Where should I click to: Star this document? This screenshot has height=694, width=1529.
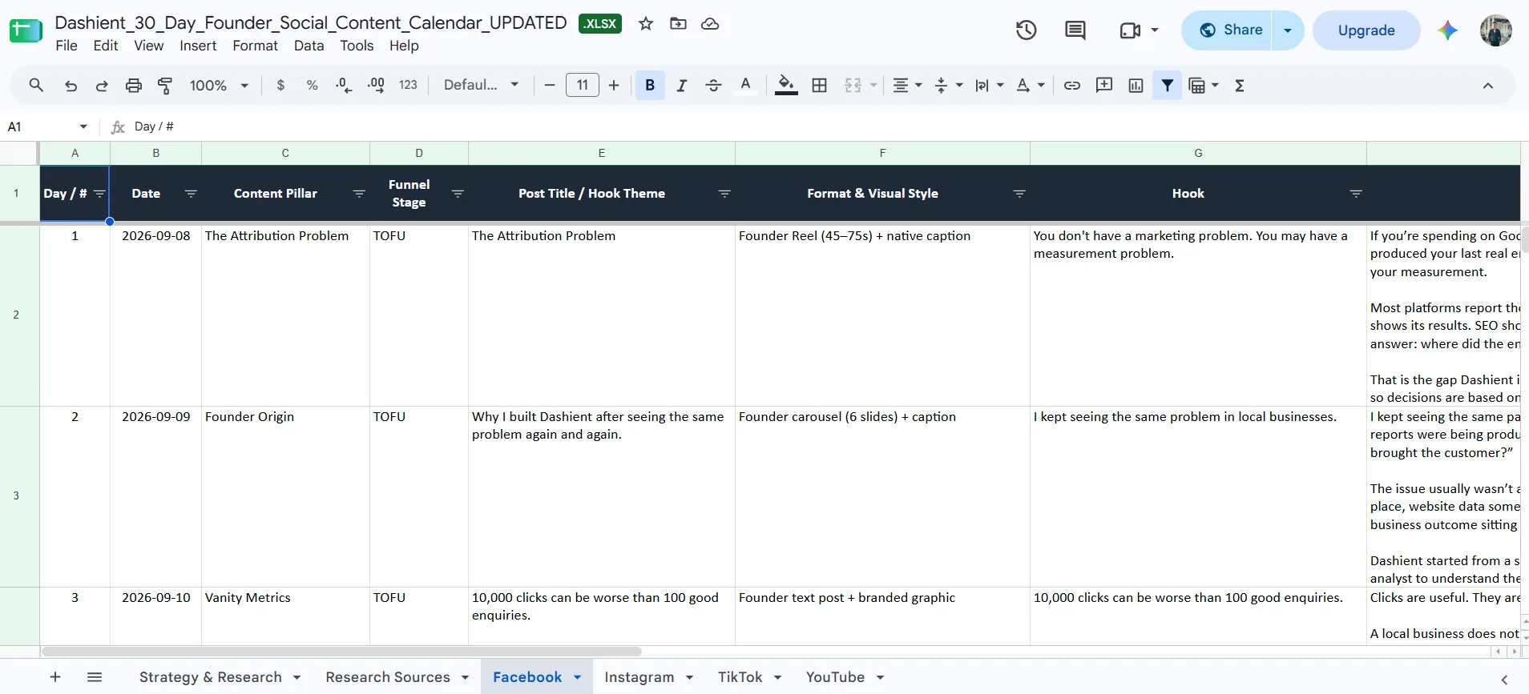646,23
